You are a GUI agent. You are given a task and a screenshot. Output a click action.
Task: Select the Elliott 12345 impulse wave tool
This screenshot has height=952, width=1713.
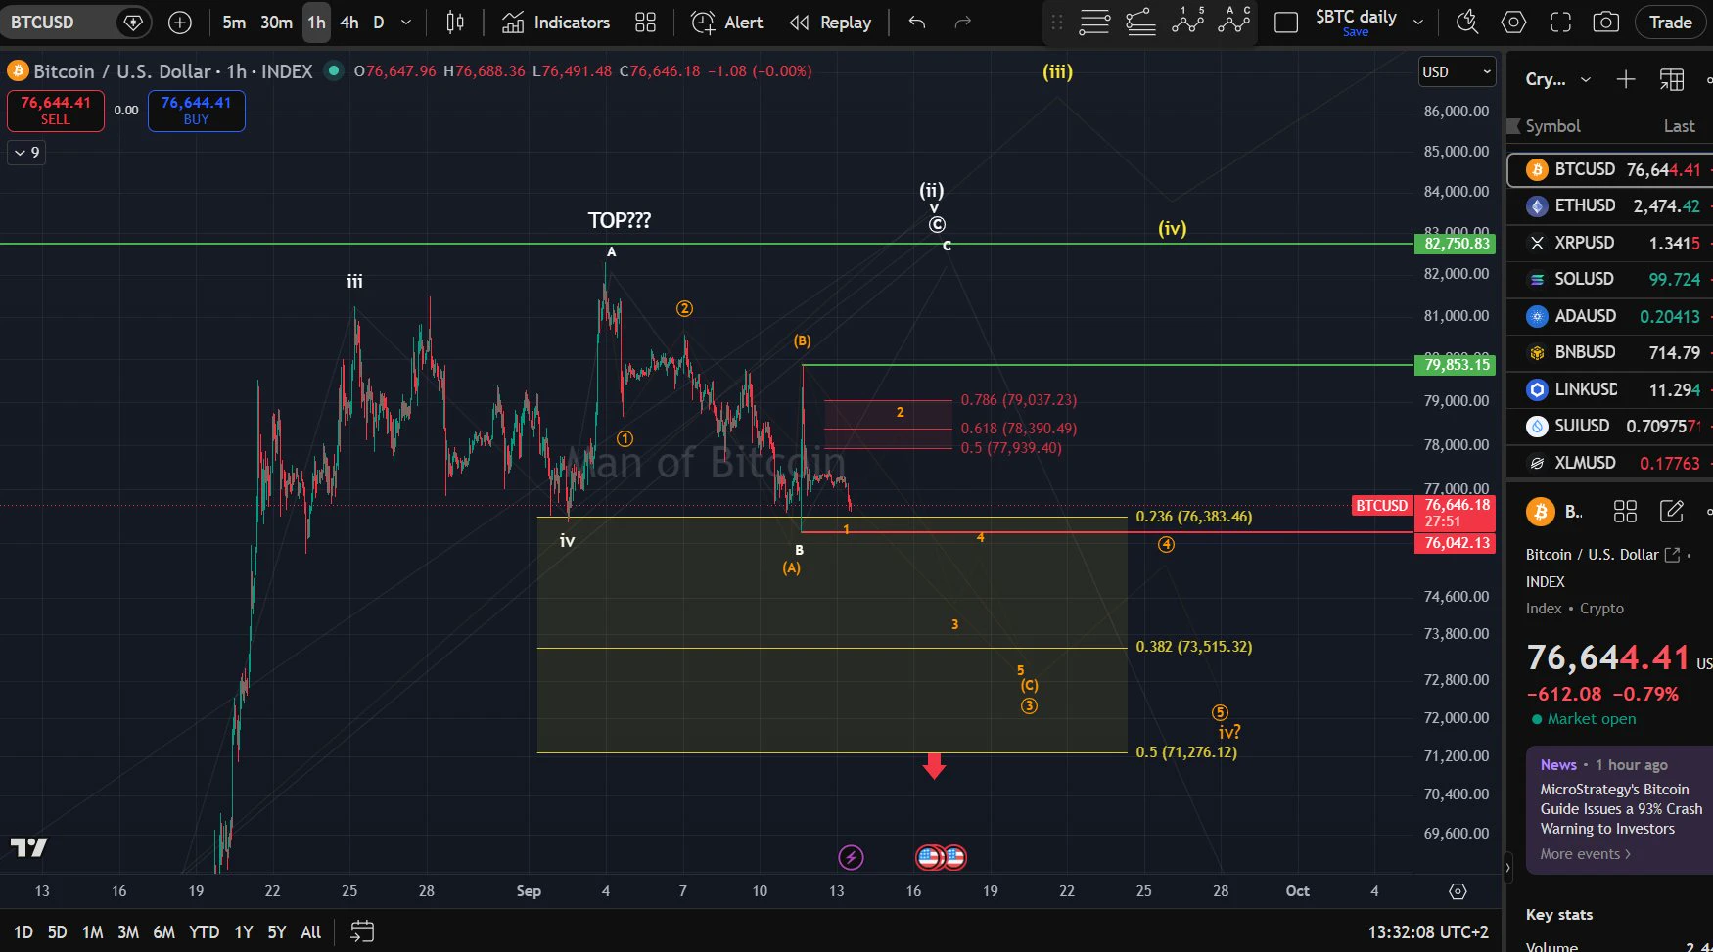point(1188,21)
